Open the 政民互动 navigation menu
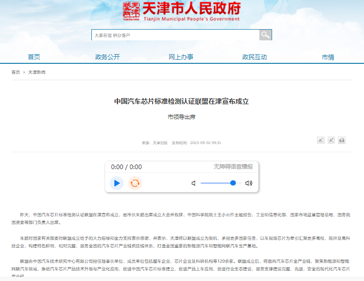Image resolution: width=364 pixels, height=281 pixels. click(x=254, y=57)
